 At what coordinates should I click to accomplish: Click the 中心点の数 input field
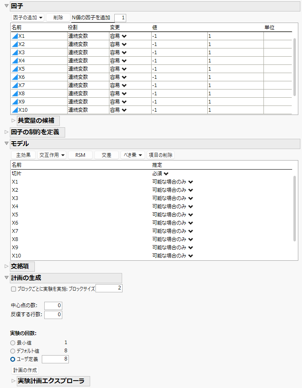[53, 305]
